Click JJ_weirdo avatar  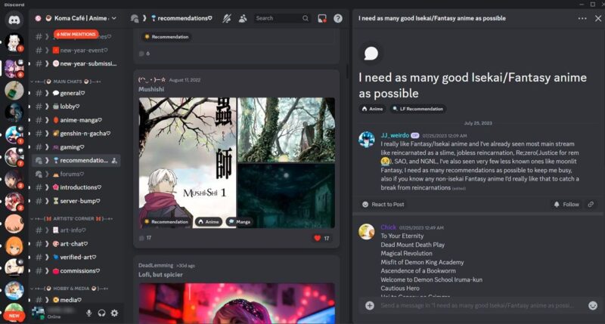(x=367, y=140)
